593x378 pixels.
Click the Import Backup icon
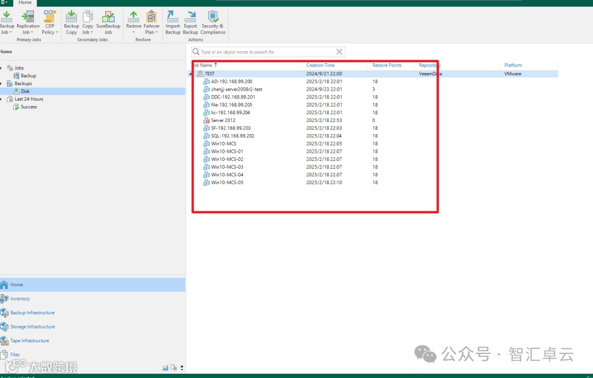(173, 16)
